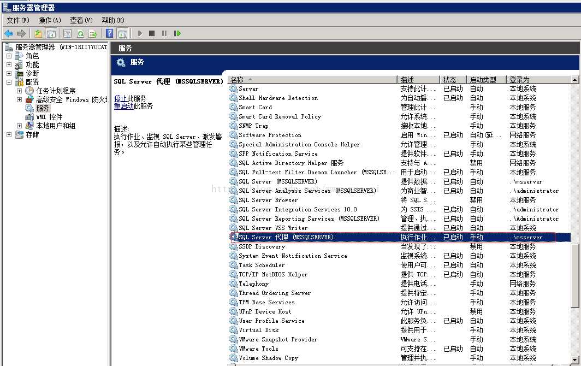Viewport: 581px width, 366px height.
Task: Click the 功能 features tree icon
Action: [19, 65]
